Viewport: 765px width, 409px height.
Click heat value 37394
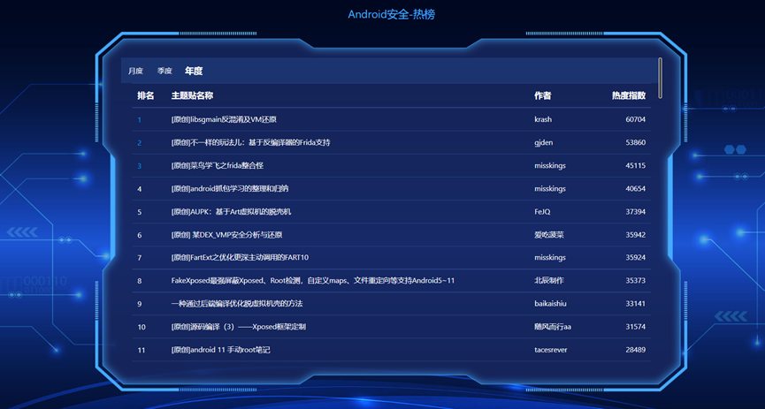635,212
